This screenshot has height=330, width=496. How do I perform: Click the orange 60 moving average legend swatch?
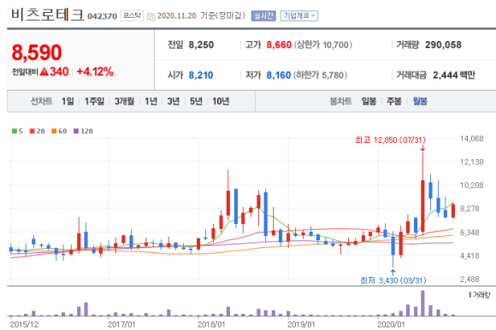(x=54, y=131)
